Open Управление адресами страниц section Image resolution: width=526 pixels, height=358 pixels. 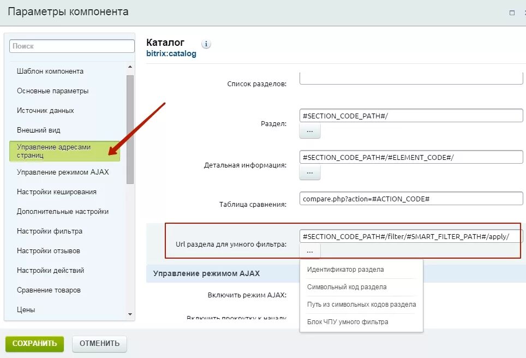[x=64, y=151]
